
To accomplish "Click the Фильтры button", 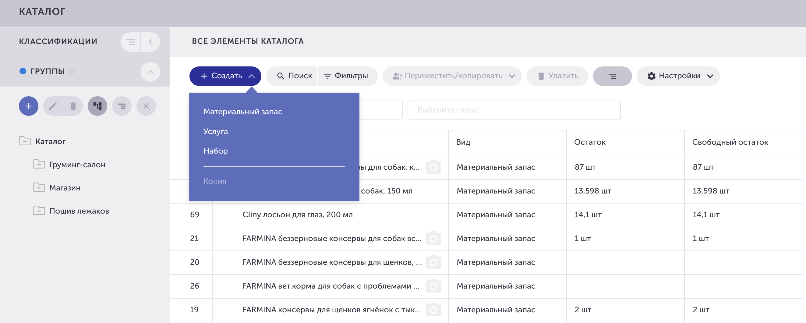I will pyautogui.click(x=348, y=76).
